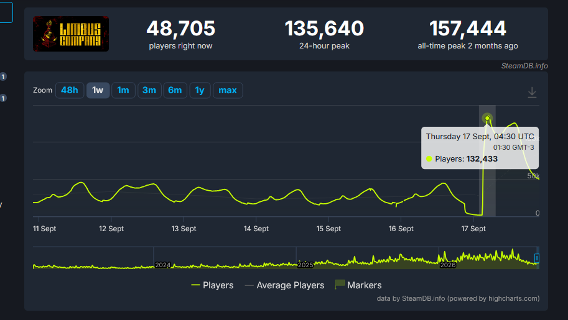Toggle the Markers legend flag entry
The width and height of the screenshot is (568, 320).
[x=358, y=285]
